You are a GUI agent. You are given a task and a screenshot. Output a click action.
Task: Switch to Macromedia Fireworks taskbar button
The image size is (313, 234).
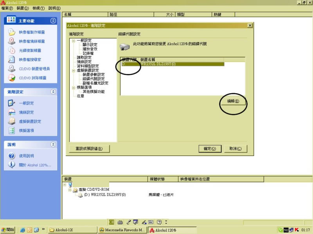(122, 230)
